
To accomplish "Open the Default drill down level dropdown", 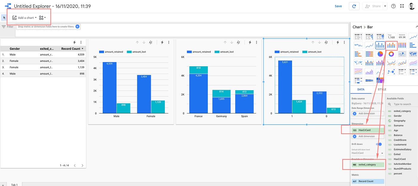I will [x=382, y=153].
